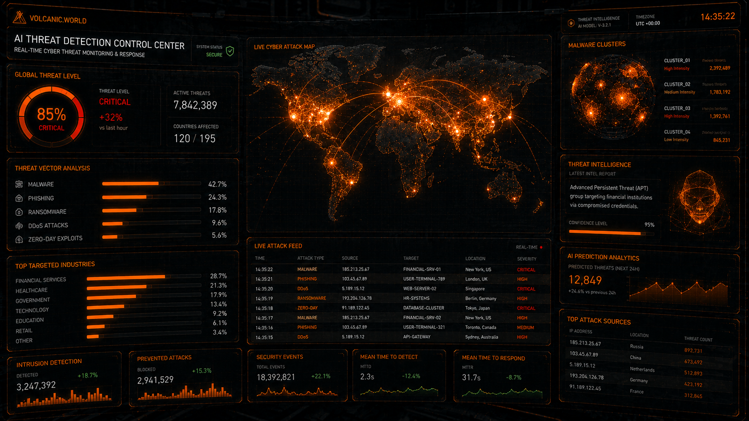Click the Malware 42.7% progress bar
This screenshot has height=421, width=749.
pos(151,183)
